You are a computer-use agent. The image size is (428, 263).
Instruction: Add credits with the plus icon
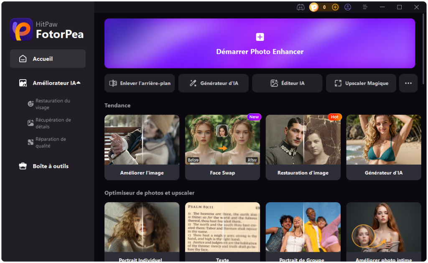coord(335,7)
